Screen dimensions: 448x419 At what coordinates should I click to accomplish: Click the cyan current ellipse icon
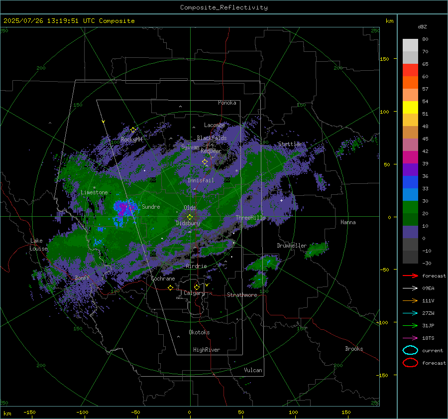410,350
